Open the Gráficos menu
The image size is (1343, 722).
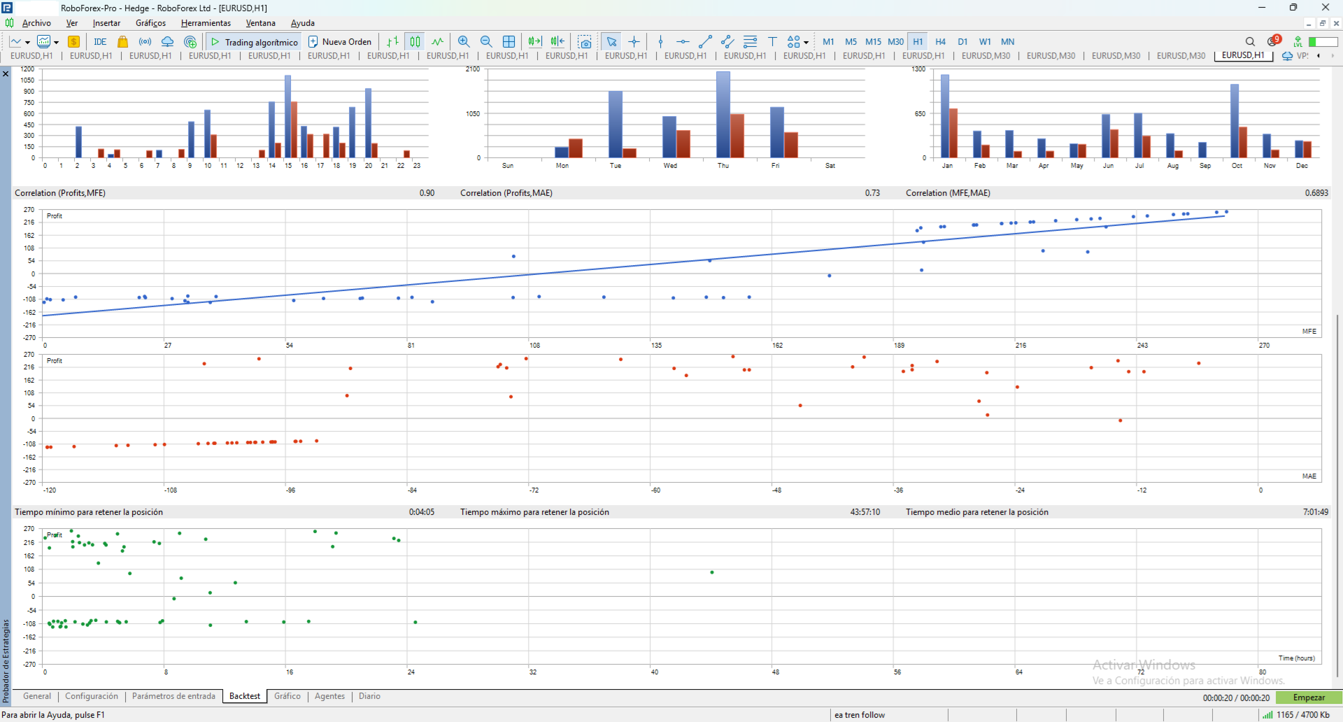[x=150, y=23]
